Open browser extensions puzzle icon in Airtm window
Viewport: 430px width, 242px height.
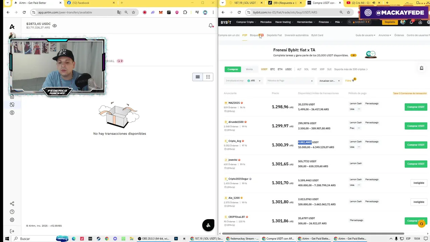pos(185,12)
